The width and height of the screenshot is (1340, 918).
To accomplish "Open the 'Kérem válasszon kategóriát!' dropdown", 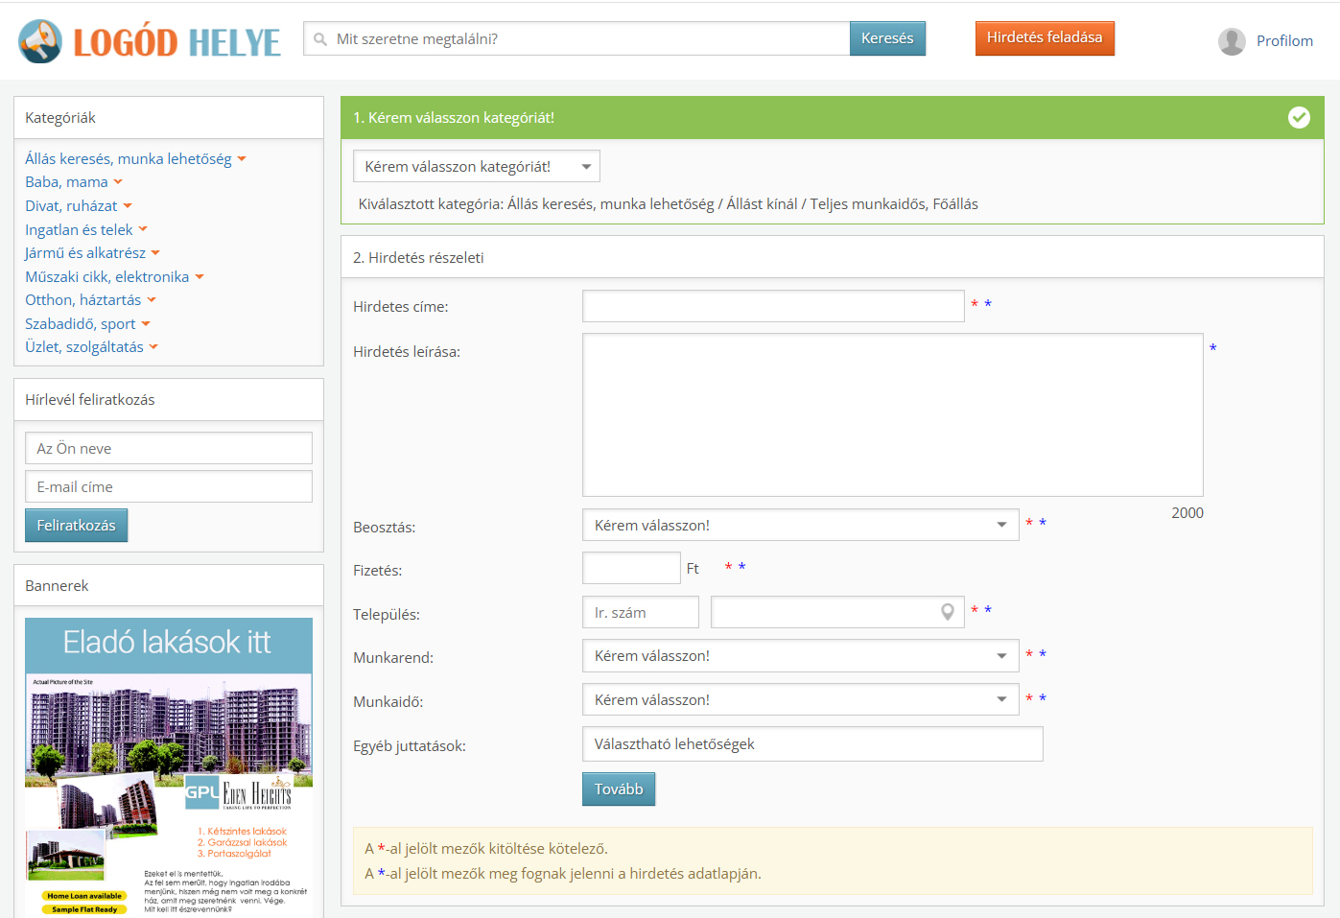I will click(x=476, y=167).
